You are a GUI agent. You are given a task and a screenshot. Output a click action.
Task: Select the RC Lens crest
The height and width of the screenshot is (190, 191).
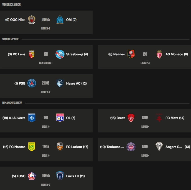pyautogui.click(x=32, y=54)
